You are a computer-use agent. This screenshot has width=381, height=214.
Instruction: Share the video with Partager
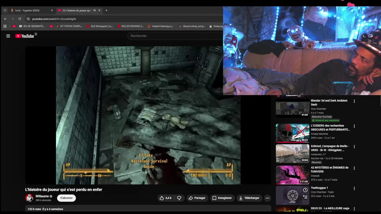[197, 198]
